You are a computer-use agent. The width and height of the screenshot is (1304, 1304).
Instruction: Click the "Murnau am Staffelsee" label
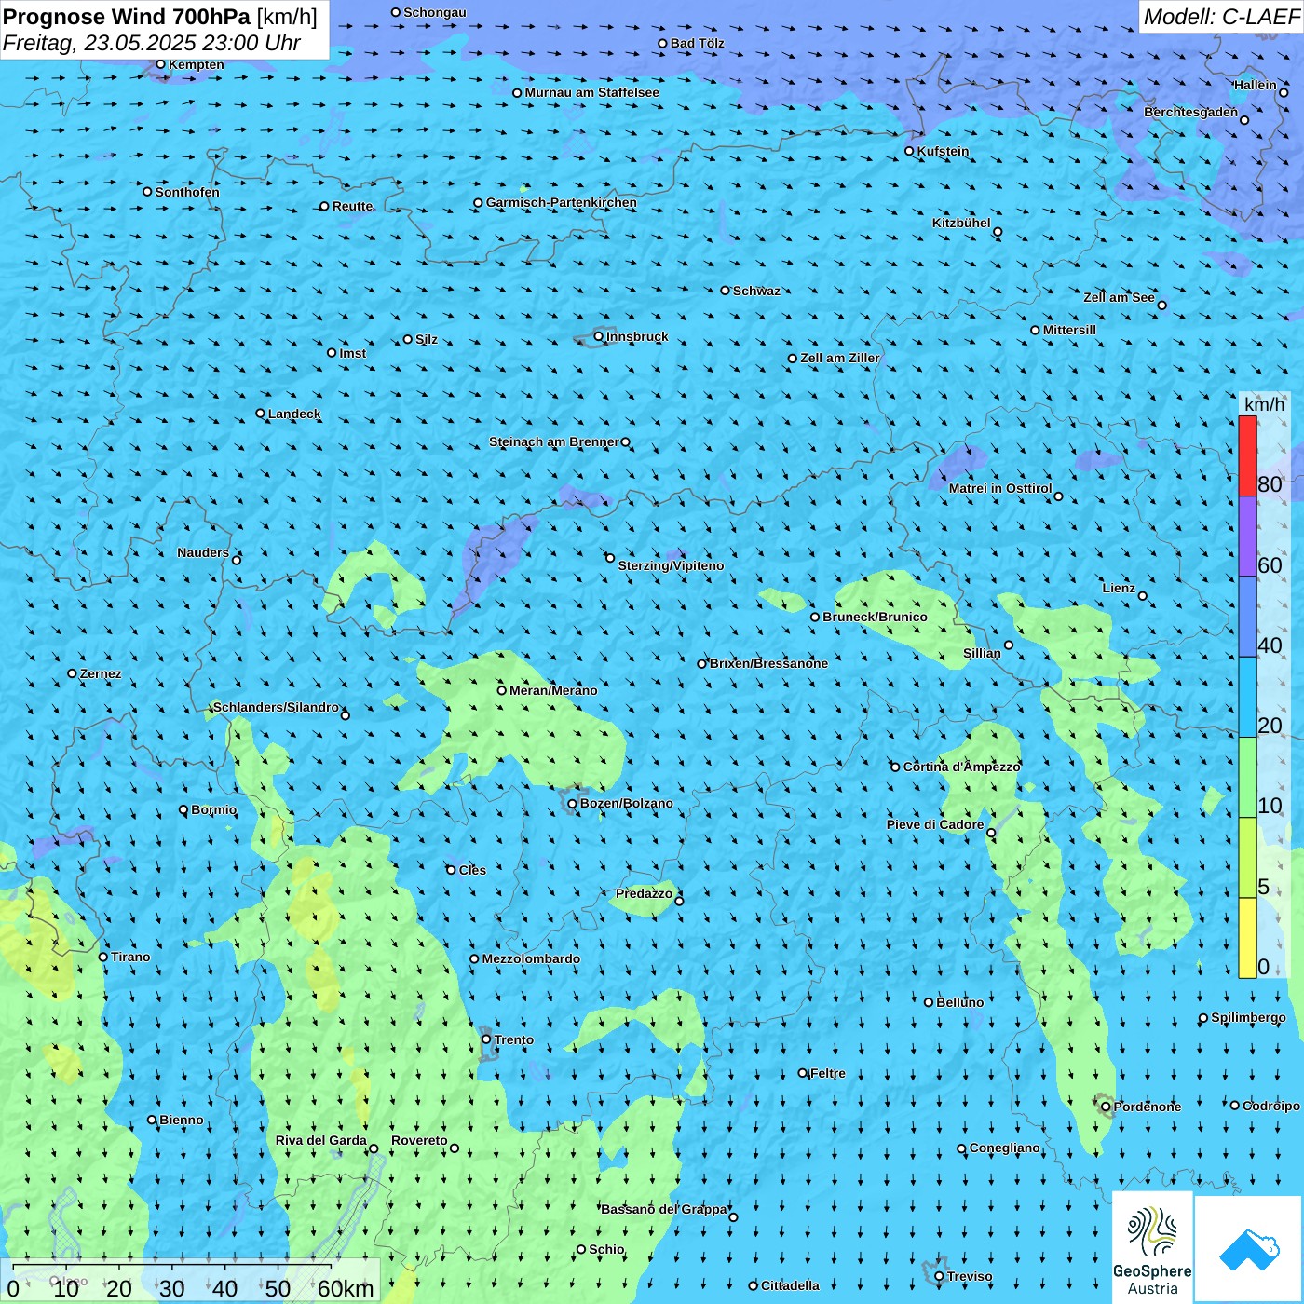click(592, 92)
